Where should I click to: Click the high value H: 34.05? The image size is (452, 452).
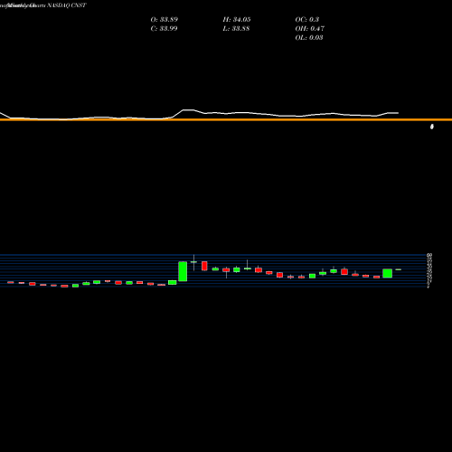tap(237, 20)
